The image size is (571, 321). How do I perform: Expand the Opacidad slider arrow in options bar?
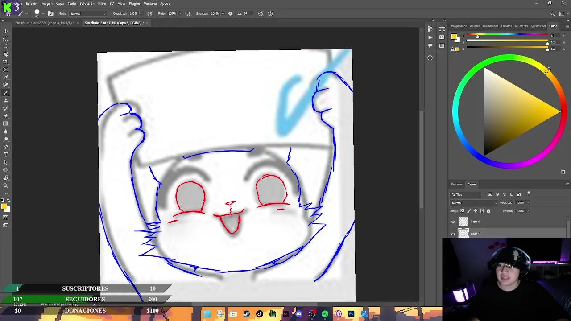[x=141, y=14]
